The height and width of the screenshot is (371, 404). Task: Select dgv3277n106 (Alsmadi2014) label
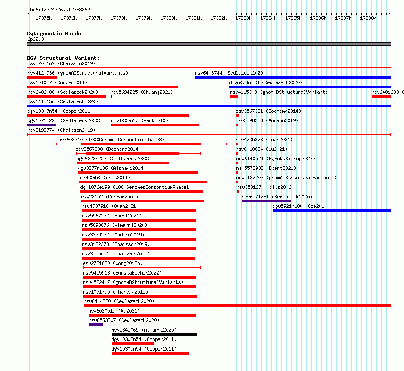112,168
